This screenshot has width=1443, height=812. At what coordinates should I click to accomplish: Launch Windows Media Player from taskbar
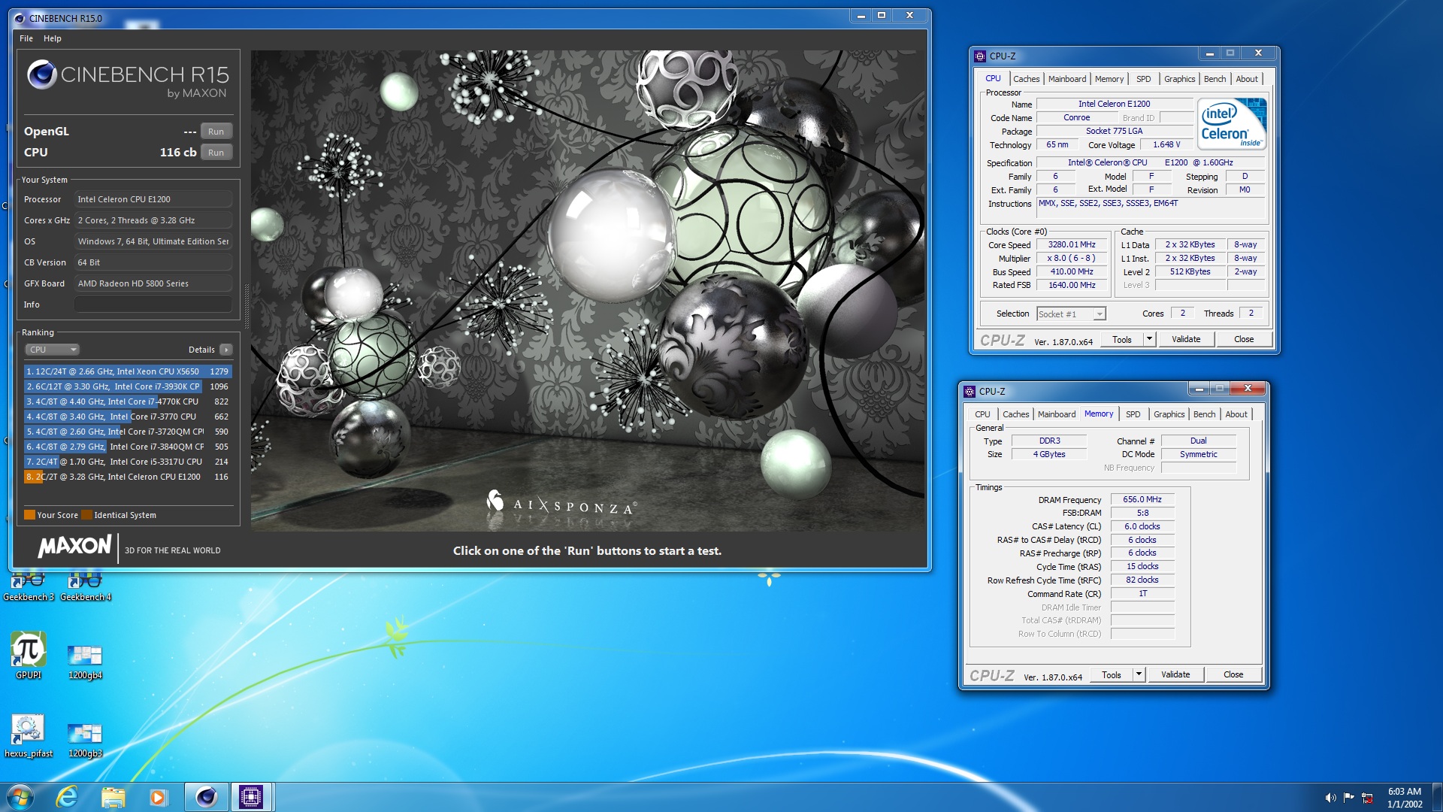coord(158,797)
